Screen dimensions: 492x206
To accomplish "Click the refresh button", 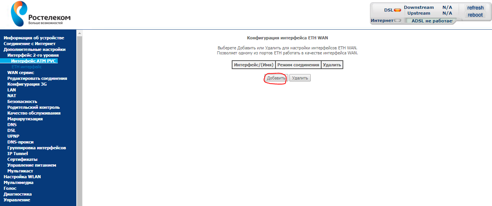I will [475, 8].
